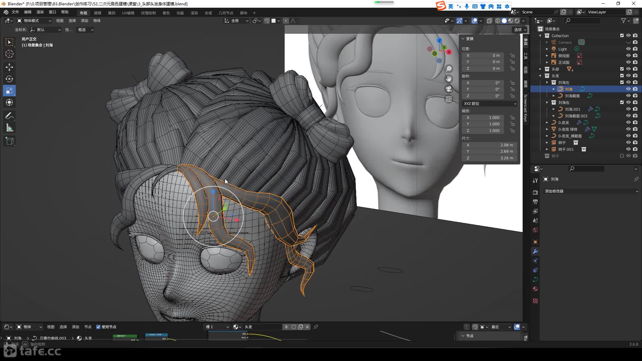Click the viewport zoom magnifier icon

click(449, 69)
